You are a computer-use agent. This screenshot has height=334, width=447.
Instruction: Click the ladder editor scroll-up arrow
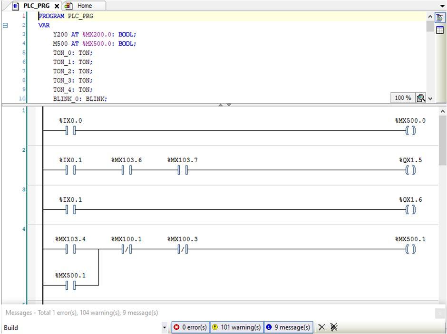tap(442, 111)
